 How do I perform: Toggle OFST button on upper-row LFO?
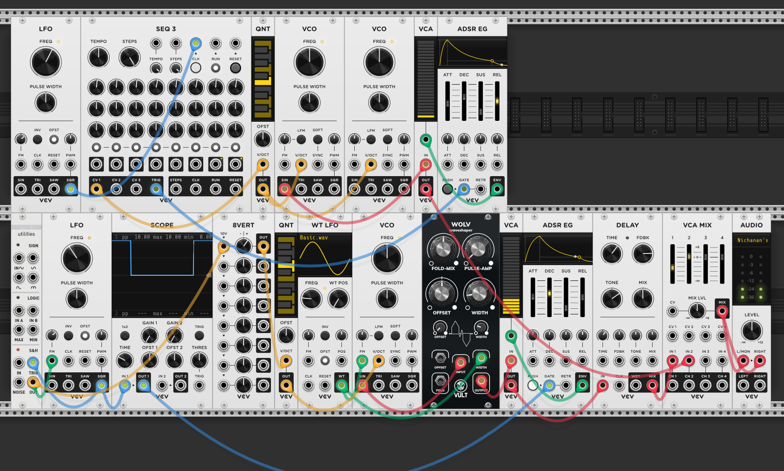coord(54,139)
